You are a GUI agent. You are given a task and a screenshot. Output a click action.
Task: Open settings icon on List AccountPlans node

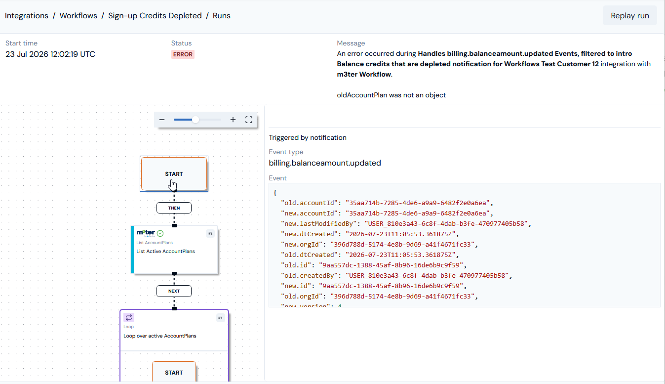210,233
